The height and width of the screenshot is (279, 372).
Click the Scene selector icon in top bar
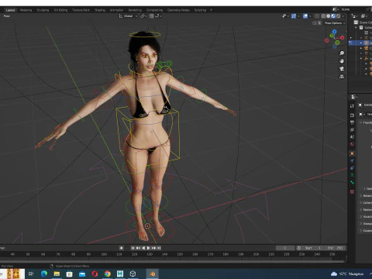(x=335, y=9)
